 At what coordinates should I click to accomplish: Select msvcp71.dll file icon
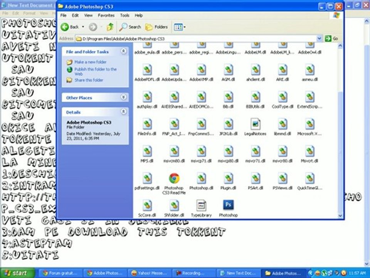201,151
